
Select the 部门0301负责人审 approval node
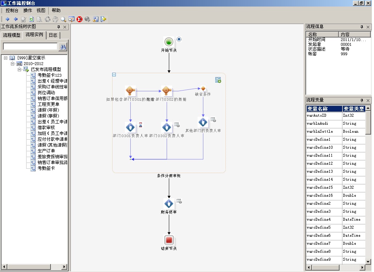130,127
